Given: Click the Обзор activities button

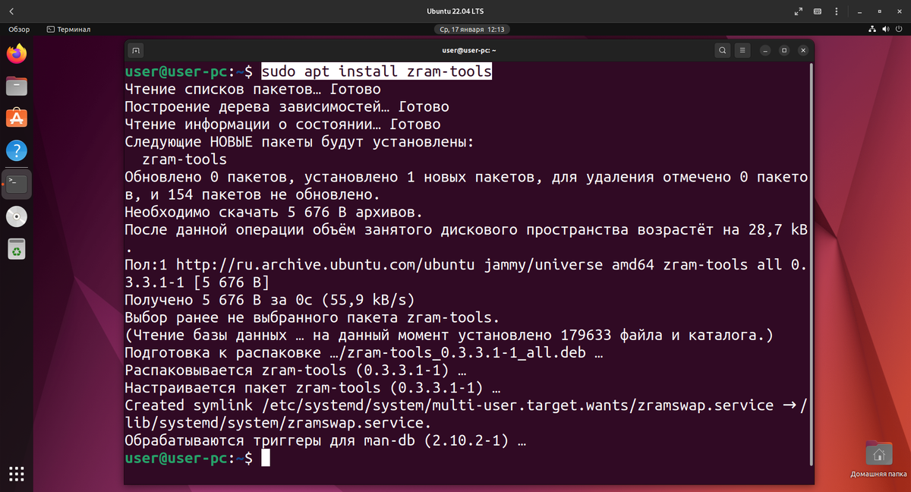Looking at the screenshot, I should 19,29.
